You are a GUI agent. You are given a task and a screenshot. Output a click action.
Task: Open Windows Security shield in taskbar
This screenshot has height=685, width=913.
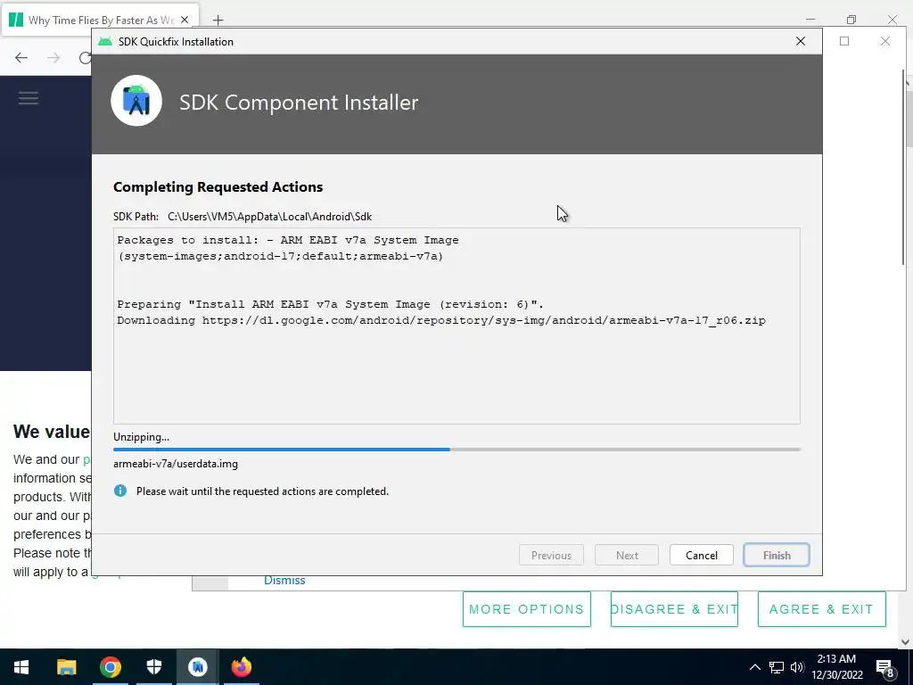tap(153, 667)
